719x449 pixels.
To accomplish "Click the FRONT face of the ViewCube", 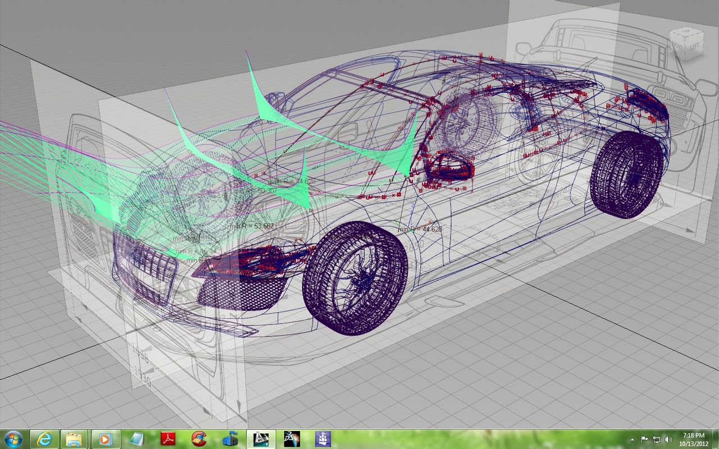I will tap(679, 47).
